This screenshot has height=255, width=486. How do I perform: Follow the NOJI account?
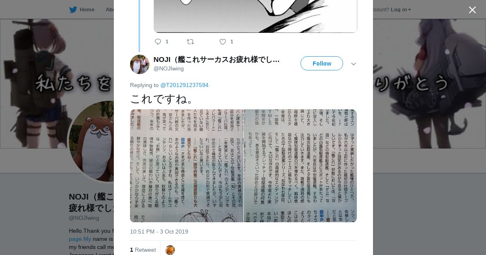point(322,64)
